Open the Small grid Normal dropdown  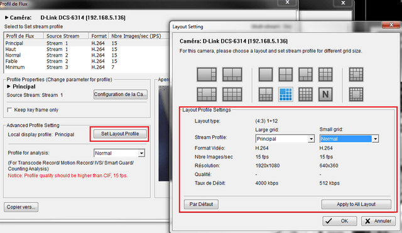click(349, 139)
